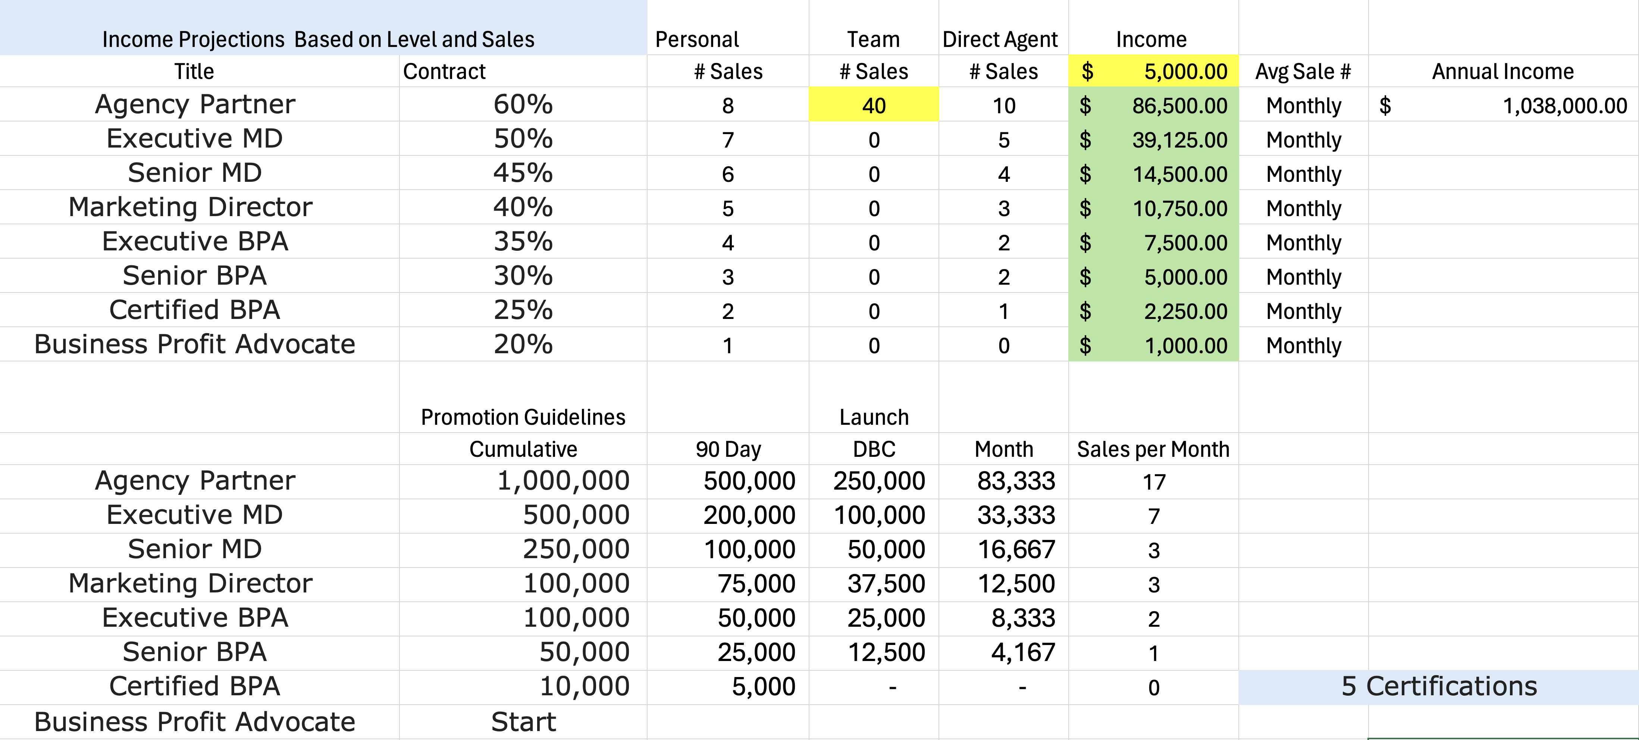
Task: Select the Business Profit Advocate $1,000.00 cell
Action: click(1153, 345)
